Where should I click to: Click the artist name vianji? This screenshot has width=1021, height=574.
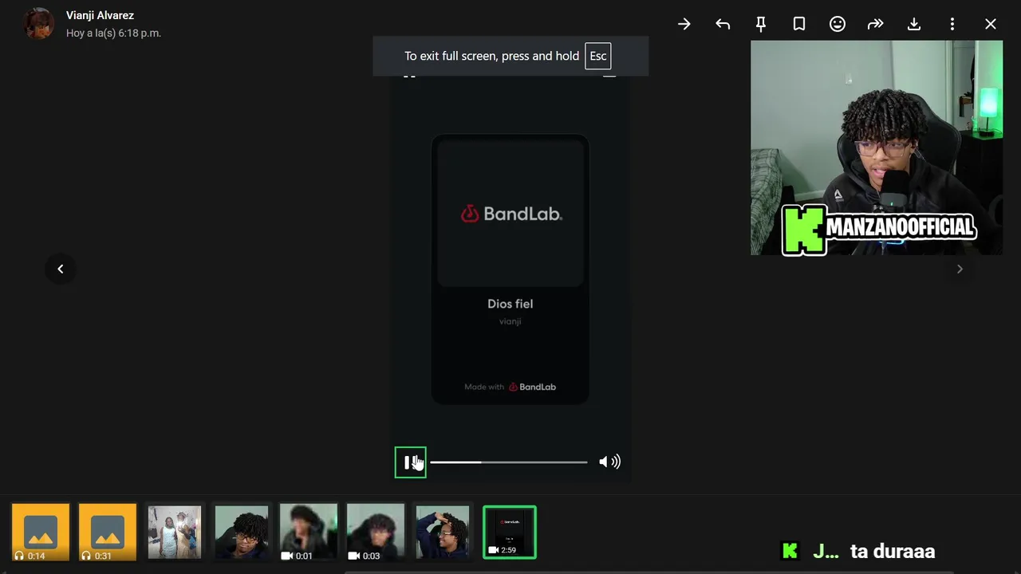(510, 321)
